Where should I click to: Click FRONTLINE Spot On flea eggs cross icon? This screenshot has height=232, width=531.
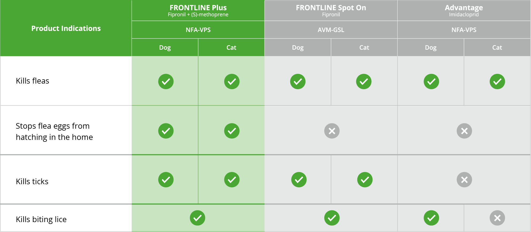pos(332,131)
